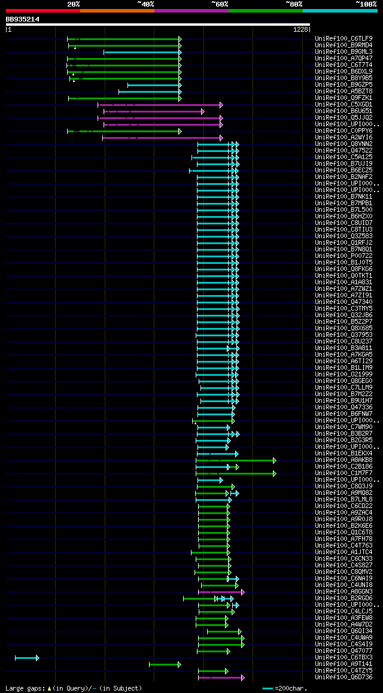
Task: Click the cyan ~100% identity legend segment
Action: pos(340,10)
